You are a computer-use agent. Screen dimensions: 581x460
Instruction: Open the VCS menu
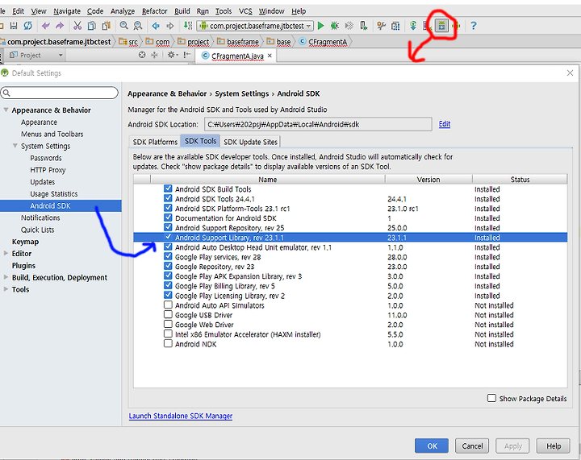pyautogui.click(x=245, y=11)
